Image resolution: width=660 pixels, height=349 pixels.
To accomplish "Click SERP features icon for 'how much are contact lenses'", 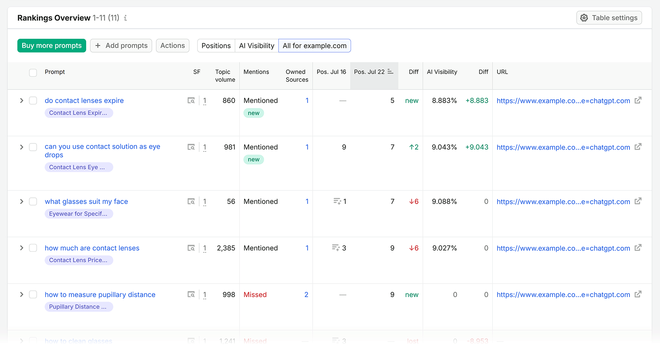I will pos(191,248).
